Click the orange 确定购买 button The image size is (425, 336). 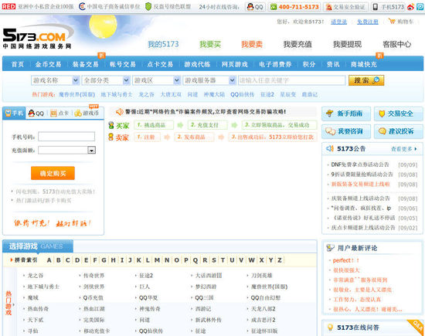(x=53, y=173)
